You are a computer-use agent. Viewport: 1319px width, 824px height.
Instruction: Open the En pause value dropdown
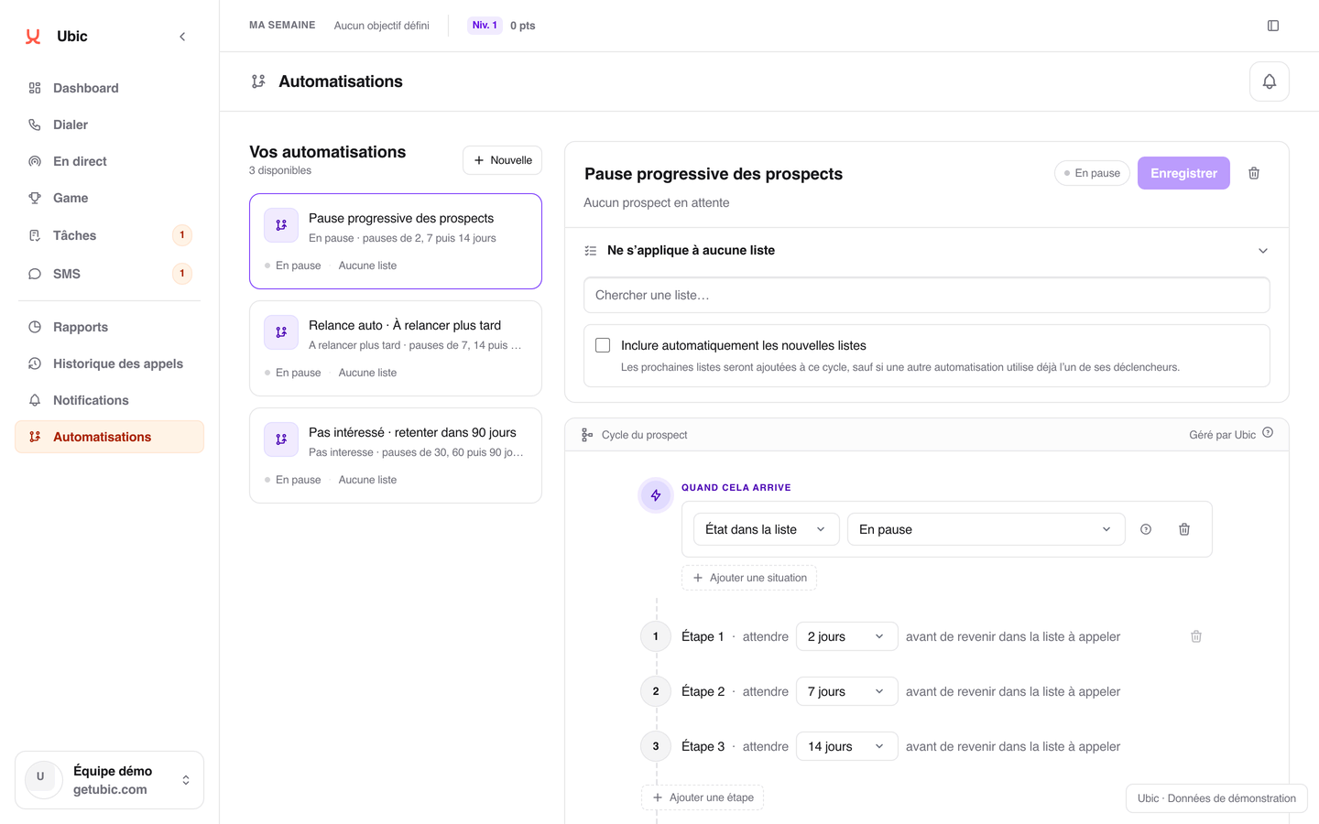click(x=987, y=529)
